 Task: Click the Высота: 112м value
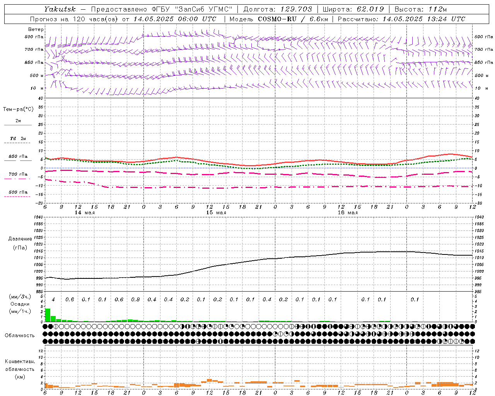click(421, 9)
